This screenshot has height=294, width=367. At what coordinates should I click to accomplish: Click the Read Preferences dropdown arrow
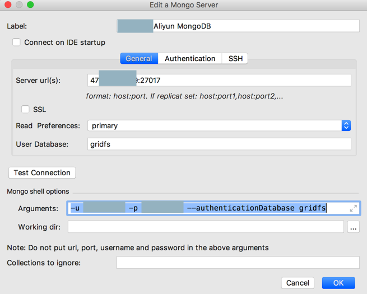pos(346,126)
